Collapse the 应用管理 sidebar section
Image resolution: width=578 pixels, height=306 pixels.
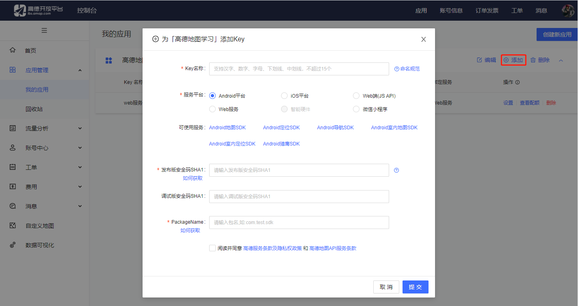click(x=80, y=70)
